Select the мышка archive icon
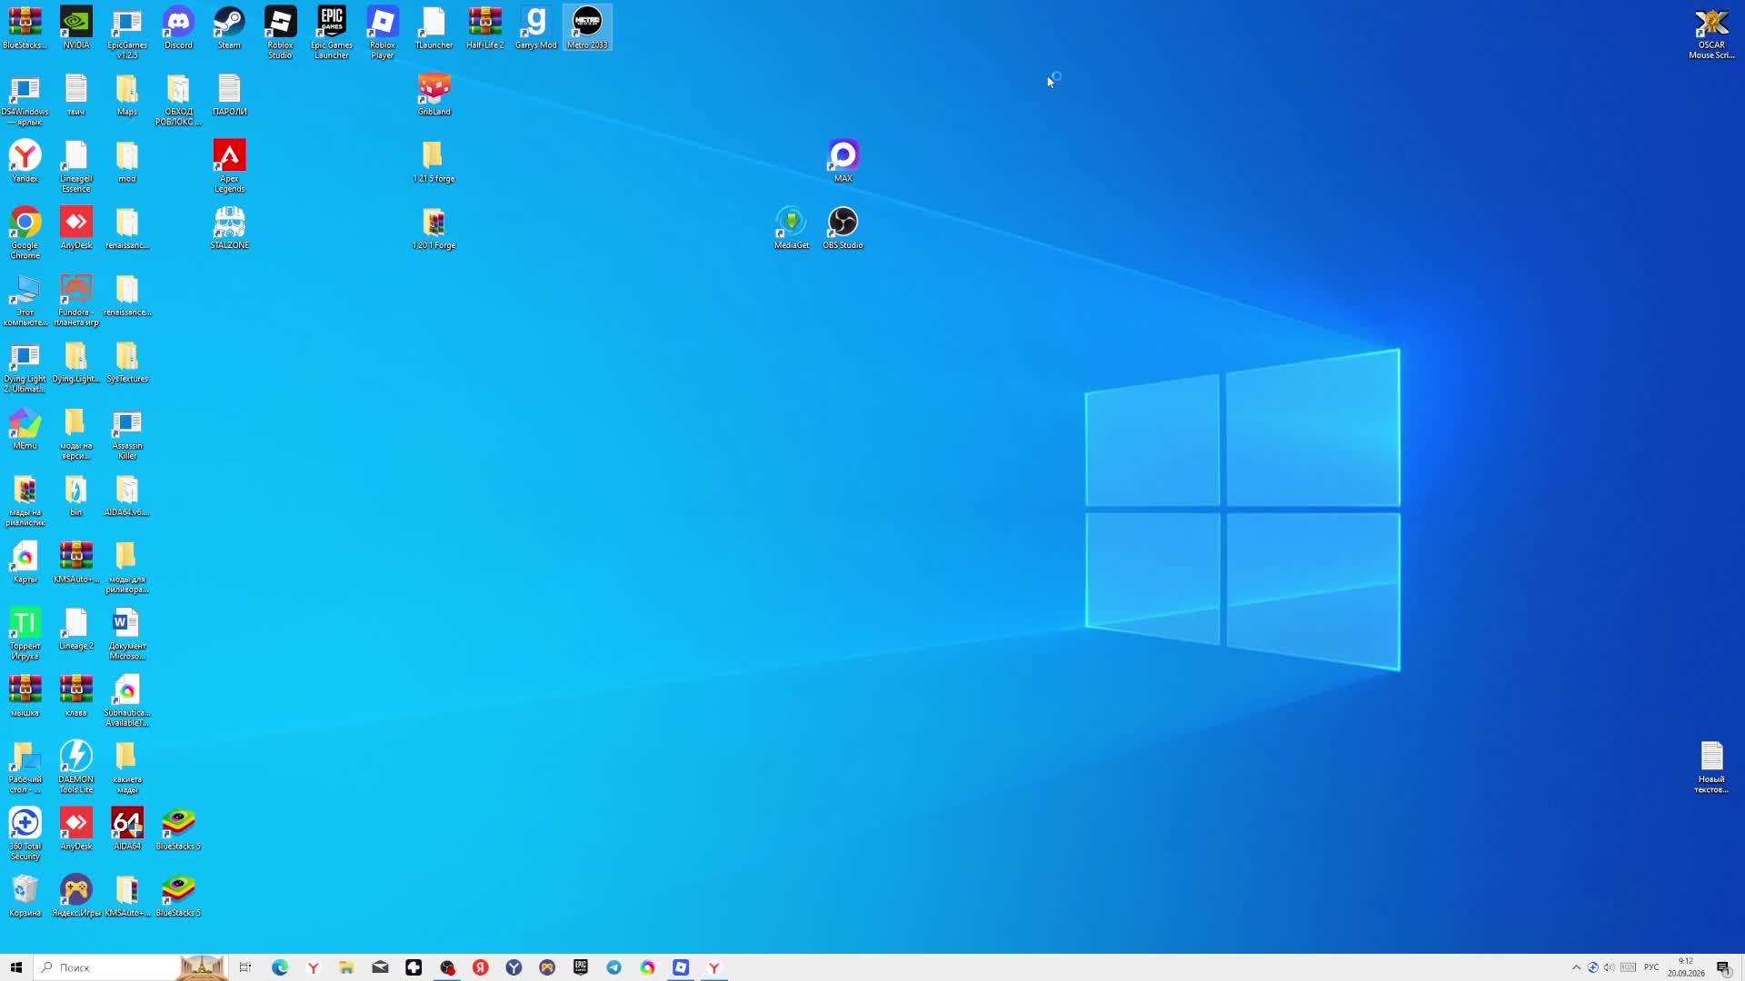The image size is (1745, 981). click(x=25, y=695)
